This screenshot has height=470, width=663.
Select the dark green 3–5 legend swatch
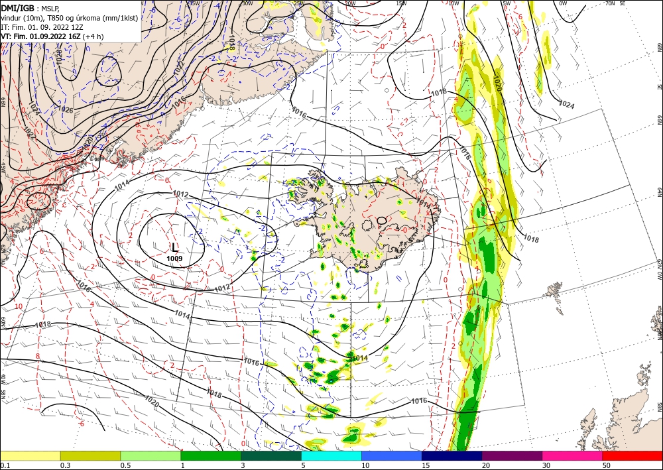pyautogui.click(x=271, y=456)
